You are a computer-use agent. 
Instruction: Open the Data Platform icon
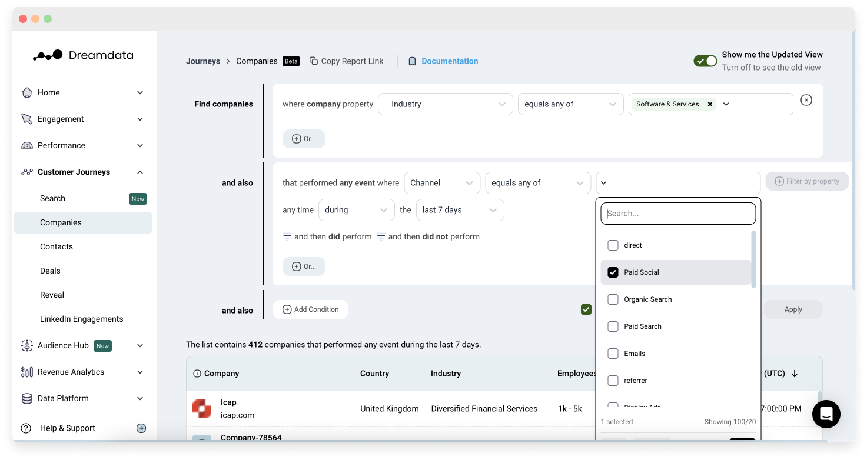pyautogui.click(x=26, y=398)
